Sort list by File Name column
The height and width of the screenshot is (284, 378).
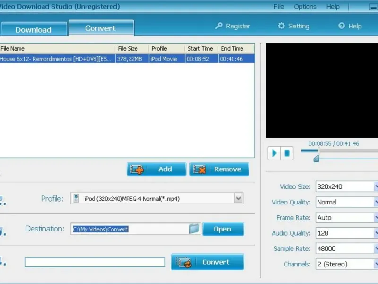coord(57,49)
